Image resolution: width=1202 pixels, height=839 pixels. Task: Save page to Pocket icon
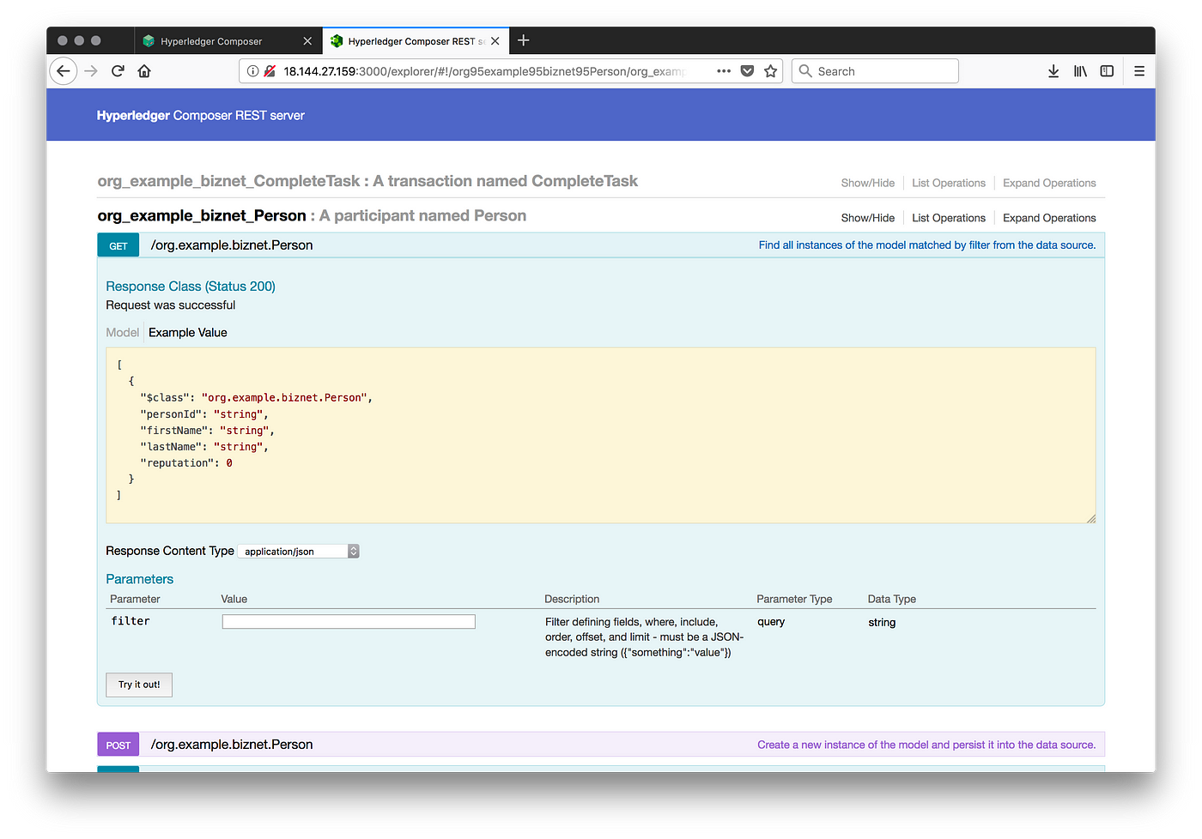point(747,71)
